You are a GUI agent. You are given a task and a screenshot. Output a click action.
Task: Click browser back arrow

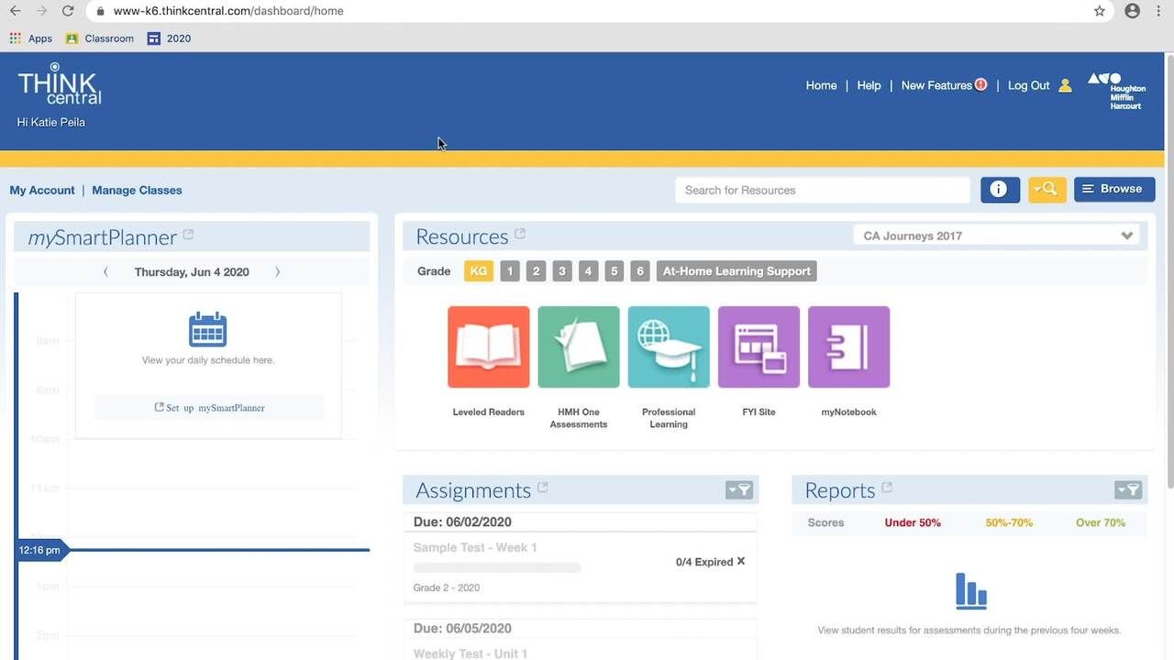point(15,11)
